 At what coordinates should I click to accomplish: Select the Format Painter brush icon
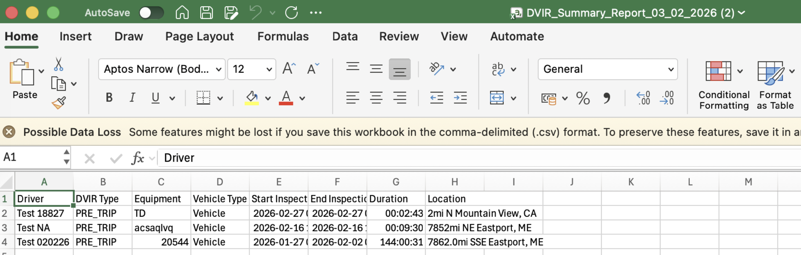click(x=59, y=103)
